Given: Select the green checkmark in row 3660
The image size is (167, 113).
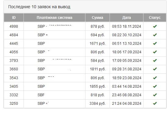Looking at the screenshot, I should [x=155, y=69].
